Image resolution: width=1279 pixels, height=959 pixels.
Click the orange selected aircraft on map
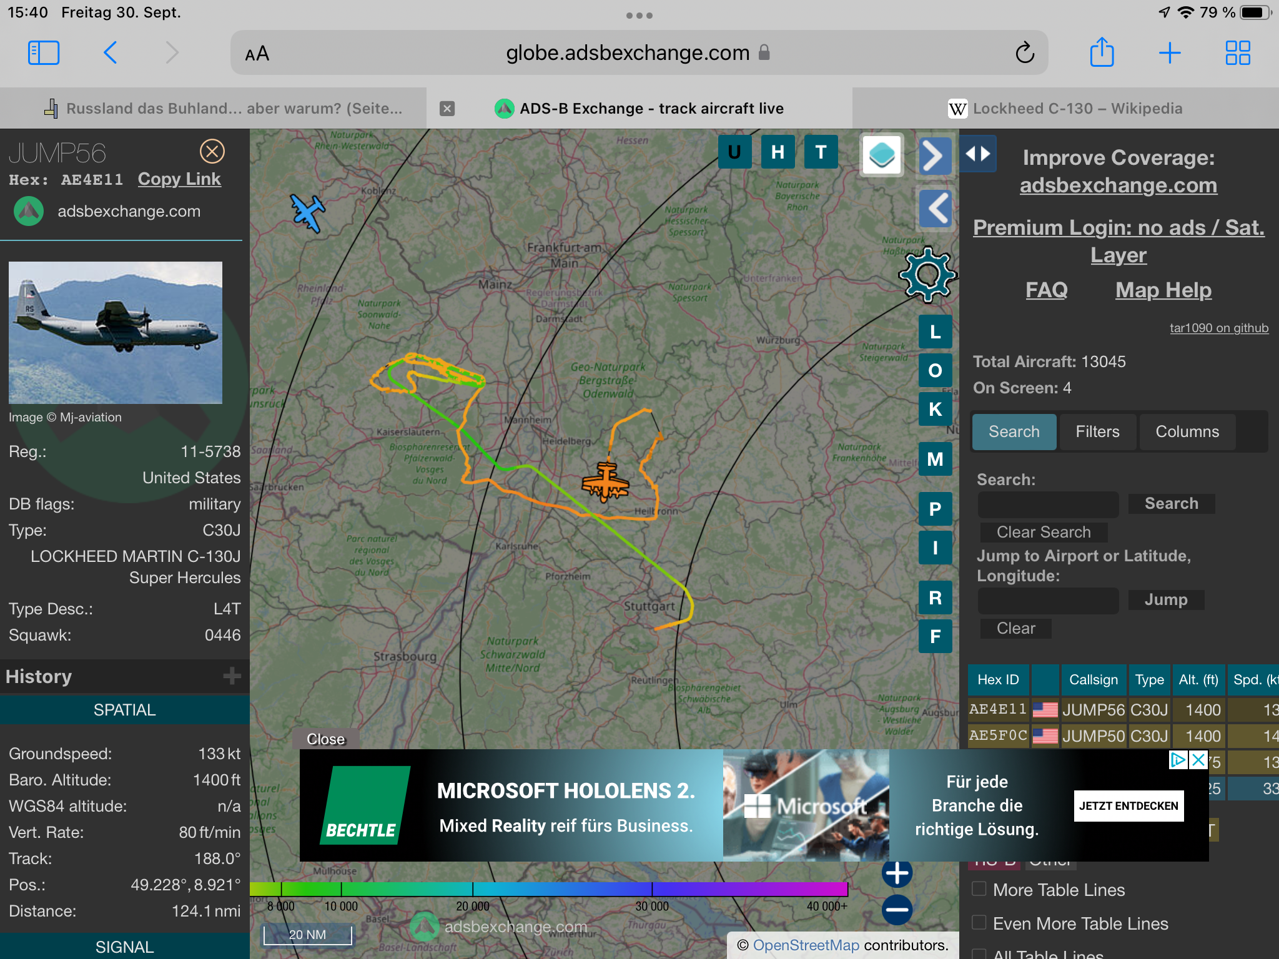[x=605, y=481]
